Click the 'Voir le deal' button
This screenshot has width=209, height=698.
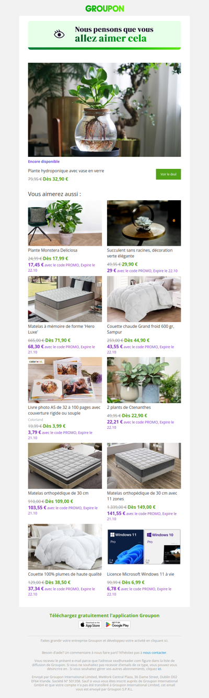tap(168, 174)
